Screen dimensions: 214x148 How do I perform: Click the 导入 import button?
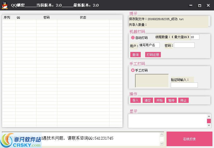(x=135, y=100)
